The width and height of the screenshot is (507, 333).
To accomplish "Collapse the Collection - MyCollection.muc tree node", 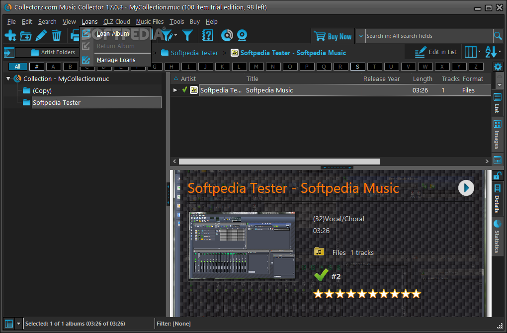I will [8, 79].
